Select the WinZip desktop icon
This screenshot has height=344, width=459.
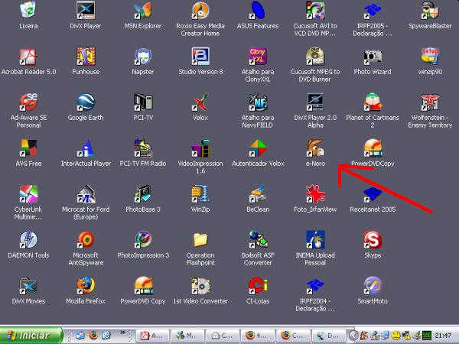[200, 193]
